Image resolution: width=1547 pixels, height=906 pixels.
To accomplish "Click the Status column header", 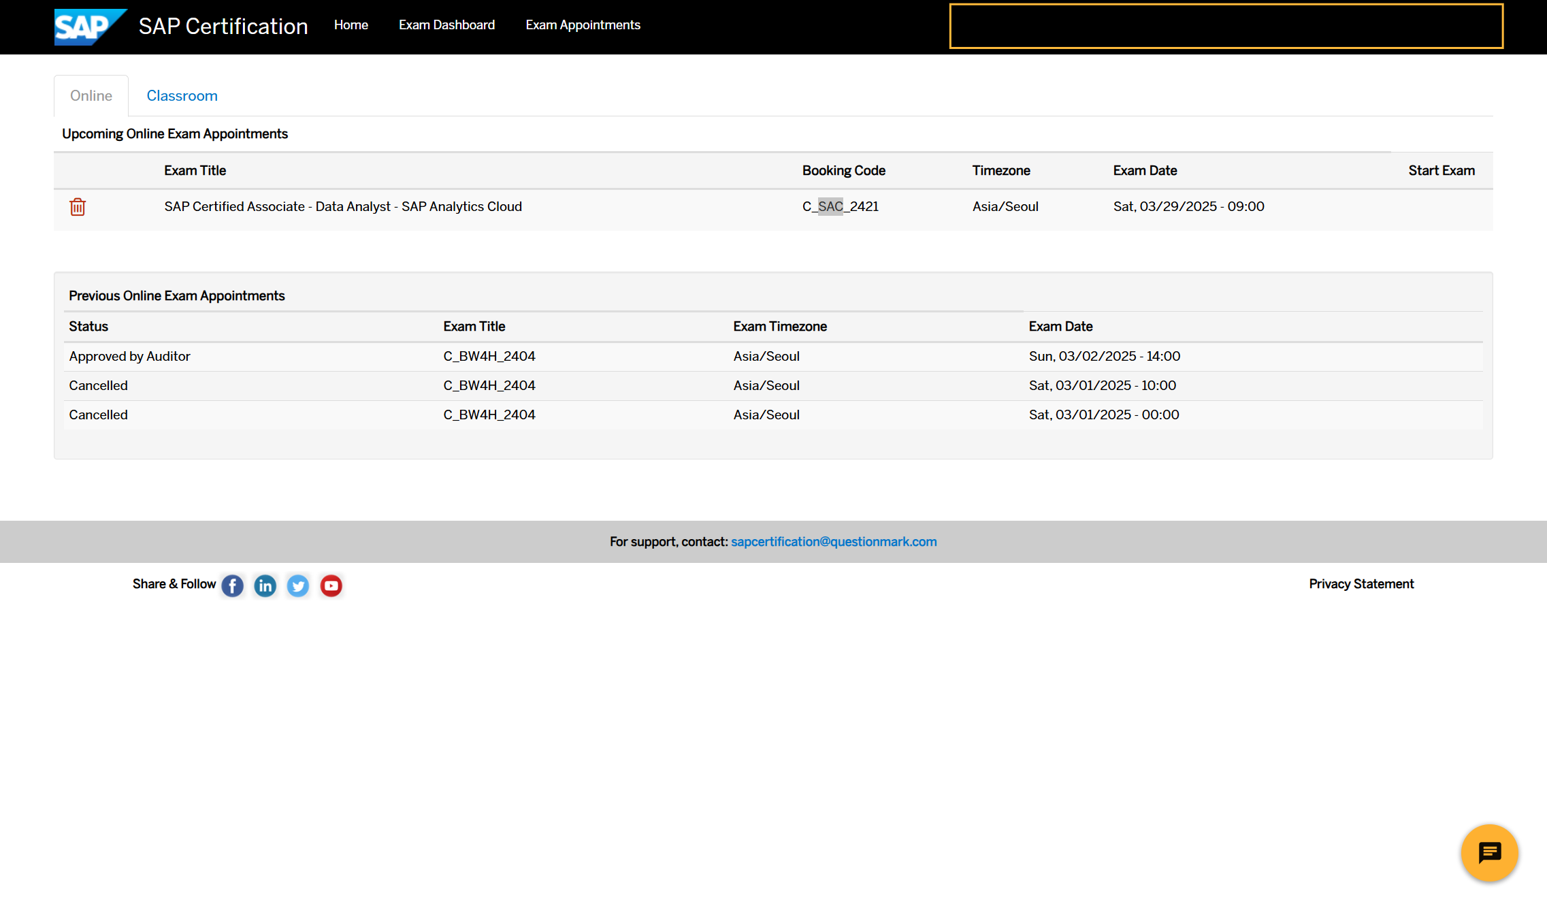I will [88, 326].
